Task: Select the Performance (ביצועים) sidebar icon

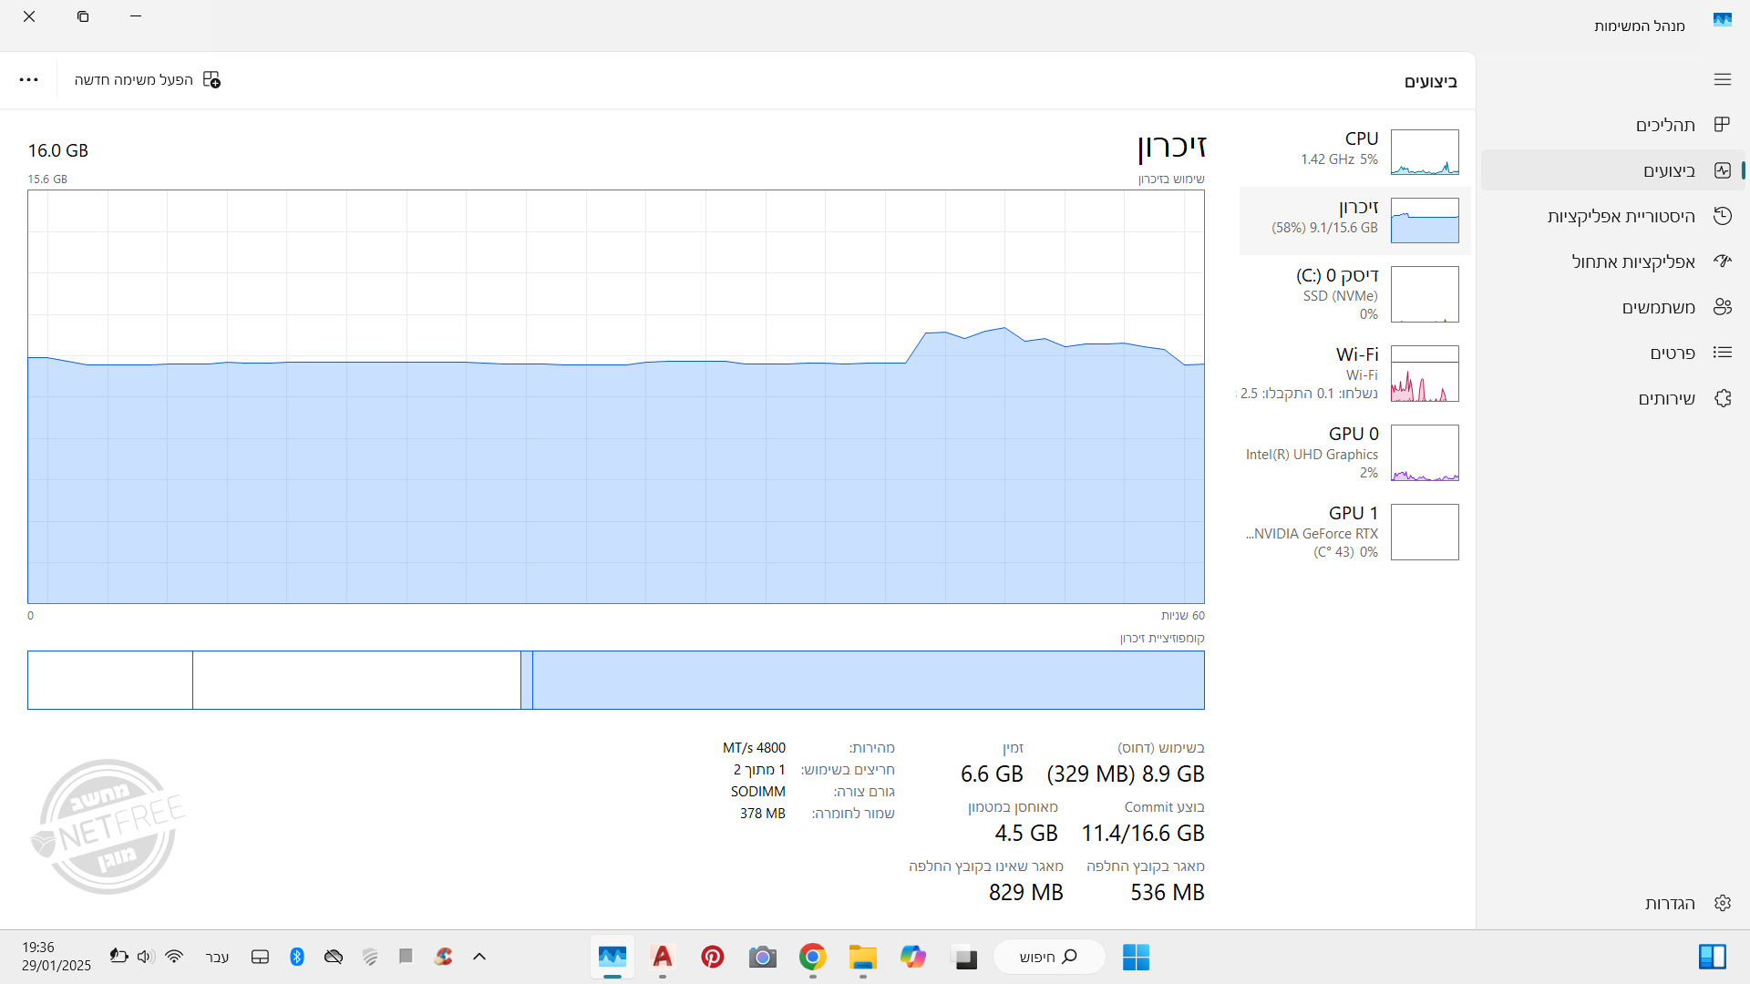Action: pos(1722,170)
